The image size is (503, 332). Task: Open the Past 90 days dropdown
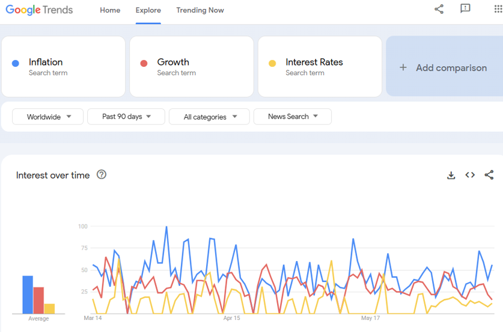(126, 117)
